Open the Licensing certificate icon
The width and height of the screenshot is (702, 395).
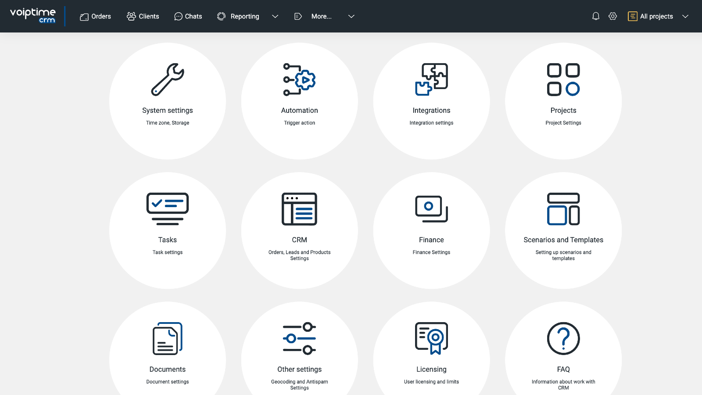(431, 338)
